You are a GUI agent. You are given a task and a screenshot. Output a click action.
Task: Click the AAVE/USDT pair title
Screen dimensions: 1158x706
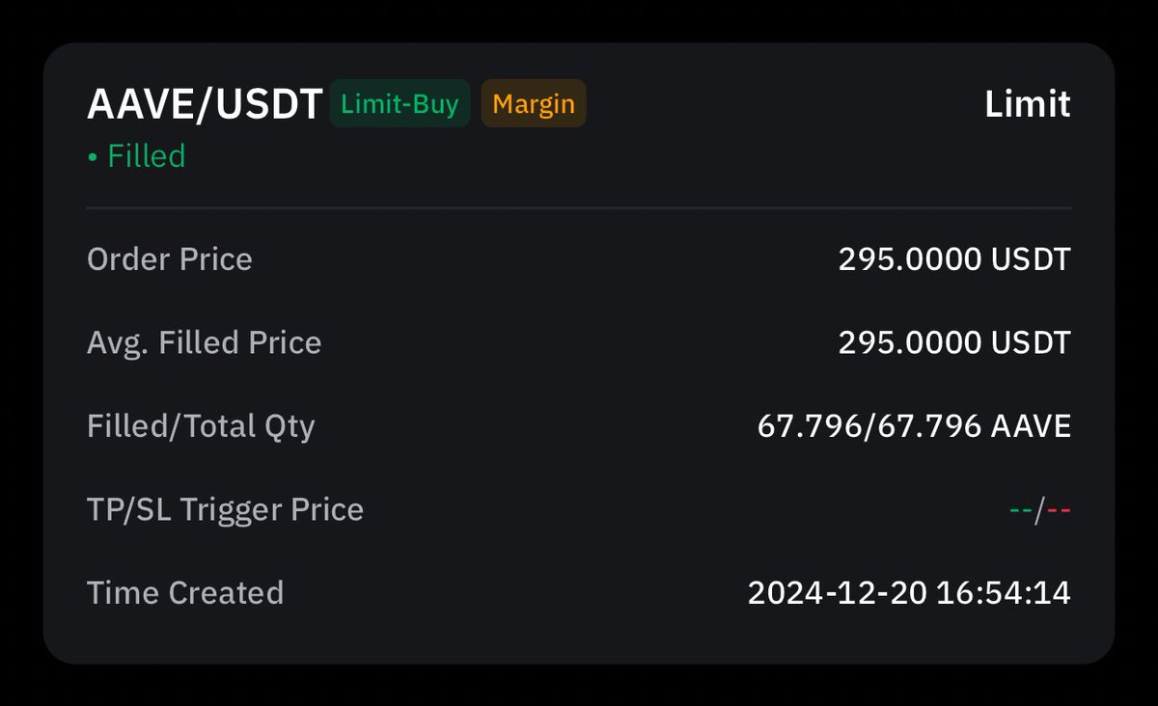click(205, 104)
